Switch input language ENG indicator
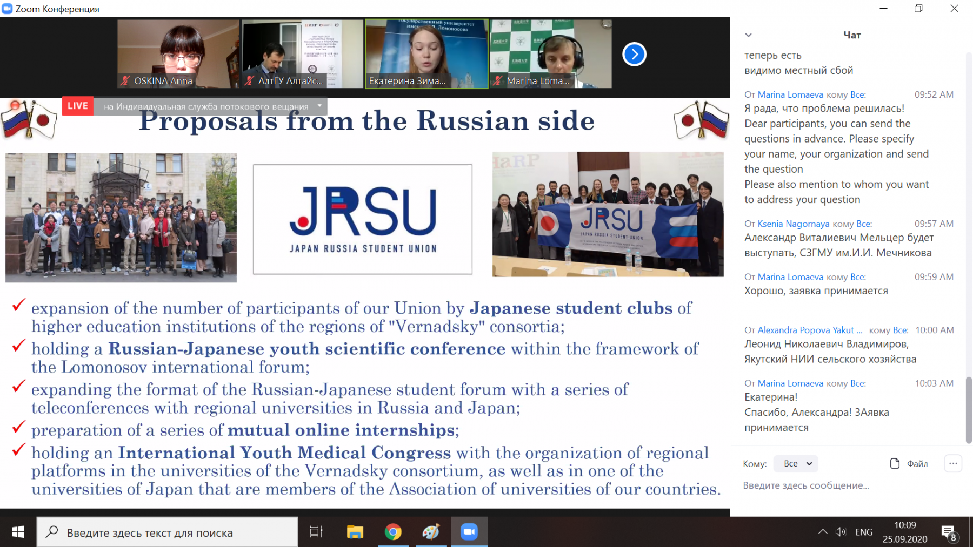Viewport: 973px width, 547px height. tap(864, 532)
